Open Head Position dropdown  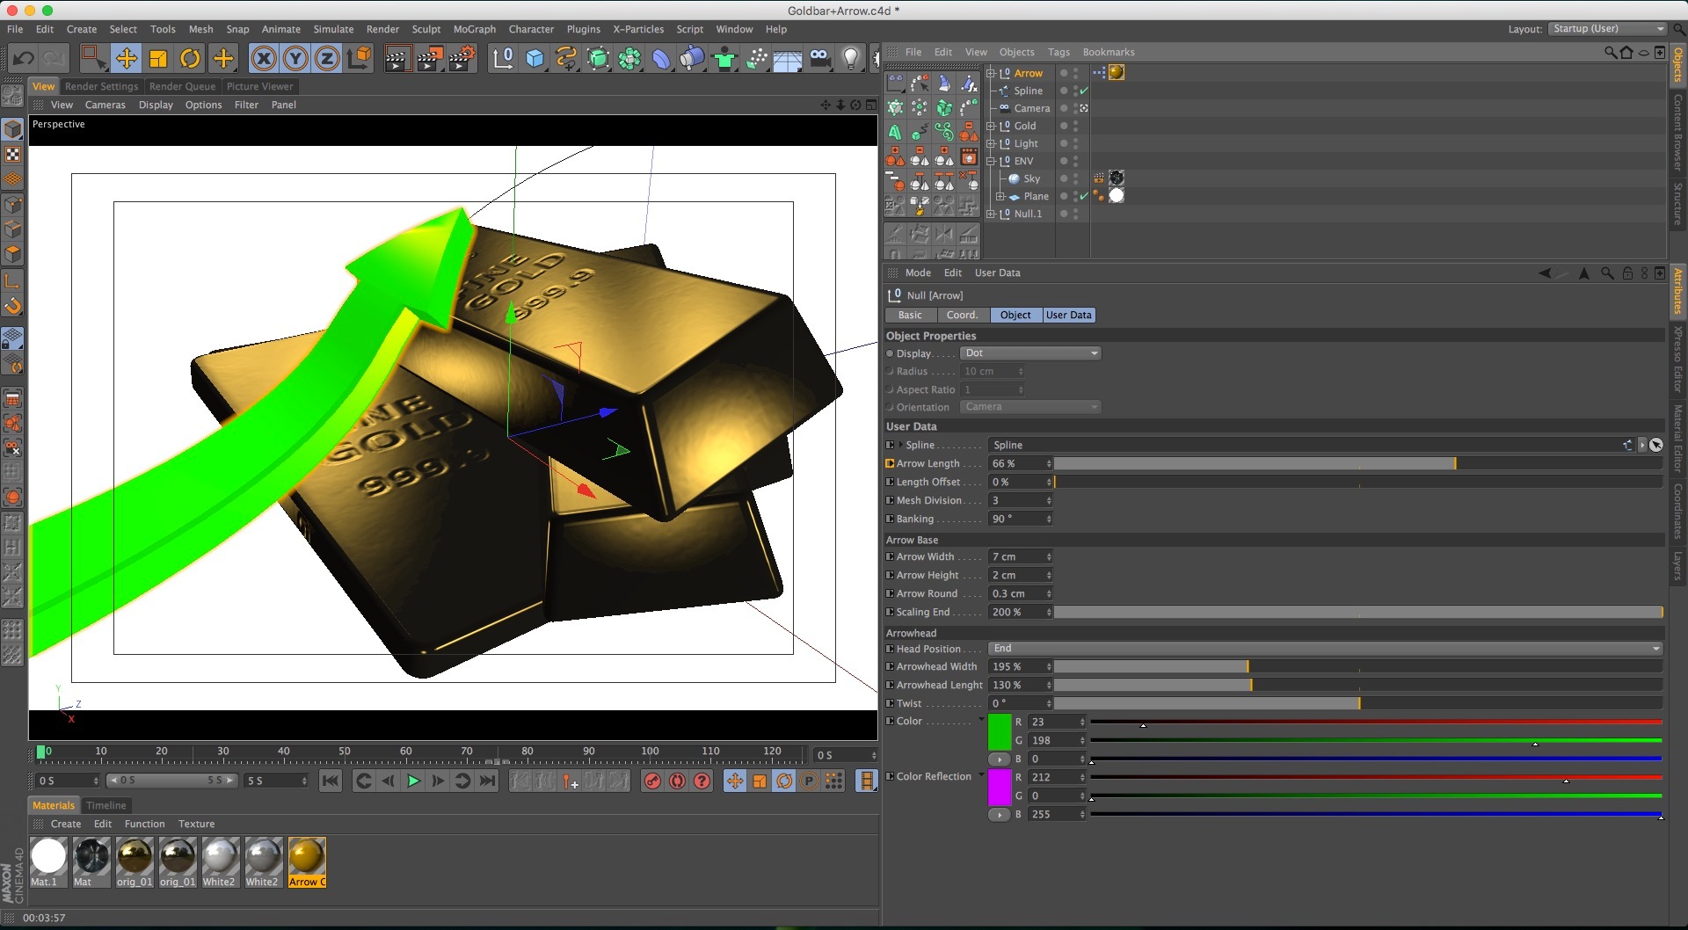[1325, 649]
